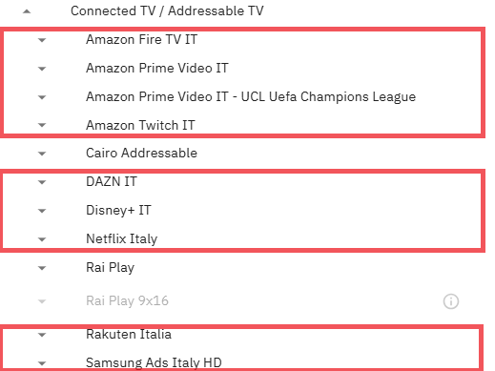Expand Amazon Prime Video IT arrow
This screenshot has height=371, width=495.
(42, 69)
